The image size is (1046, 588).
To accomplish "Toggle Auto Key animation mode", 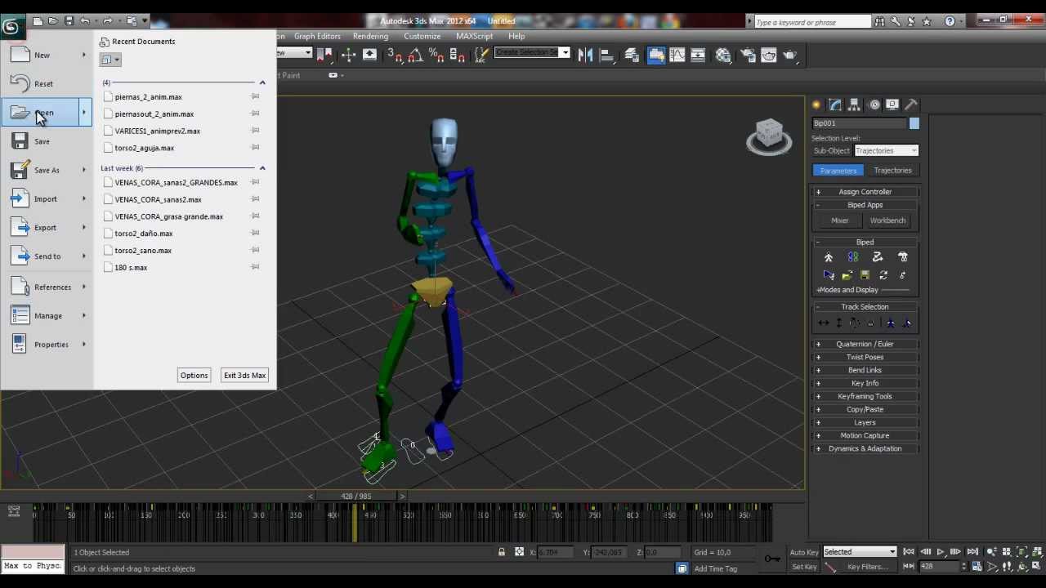I will 804,552.
